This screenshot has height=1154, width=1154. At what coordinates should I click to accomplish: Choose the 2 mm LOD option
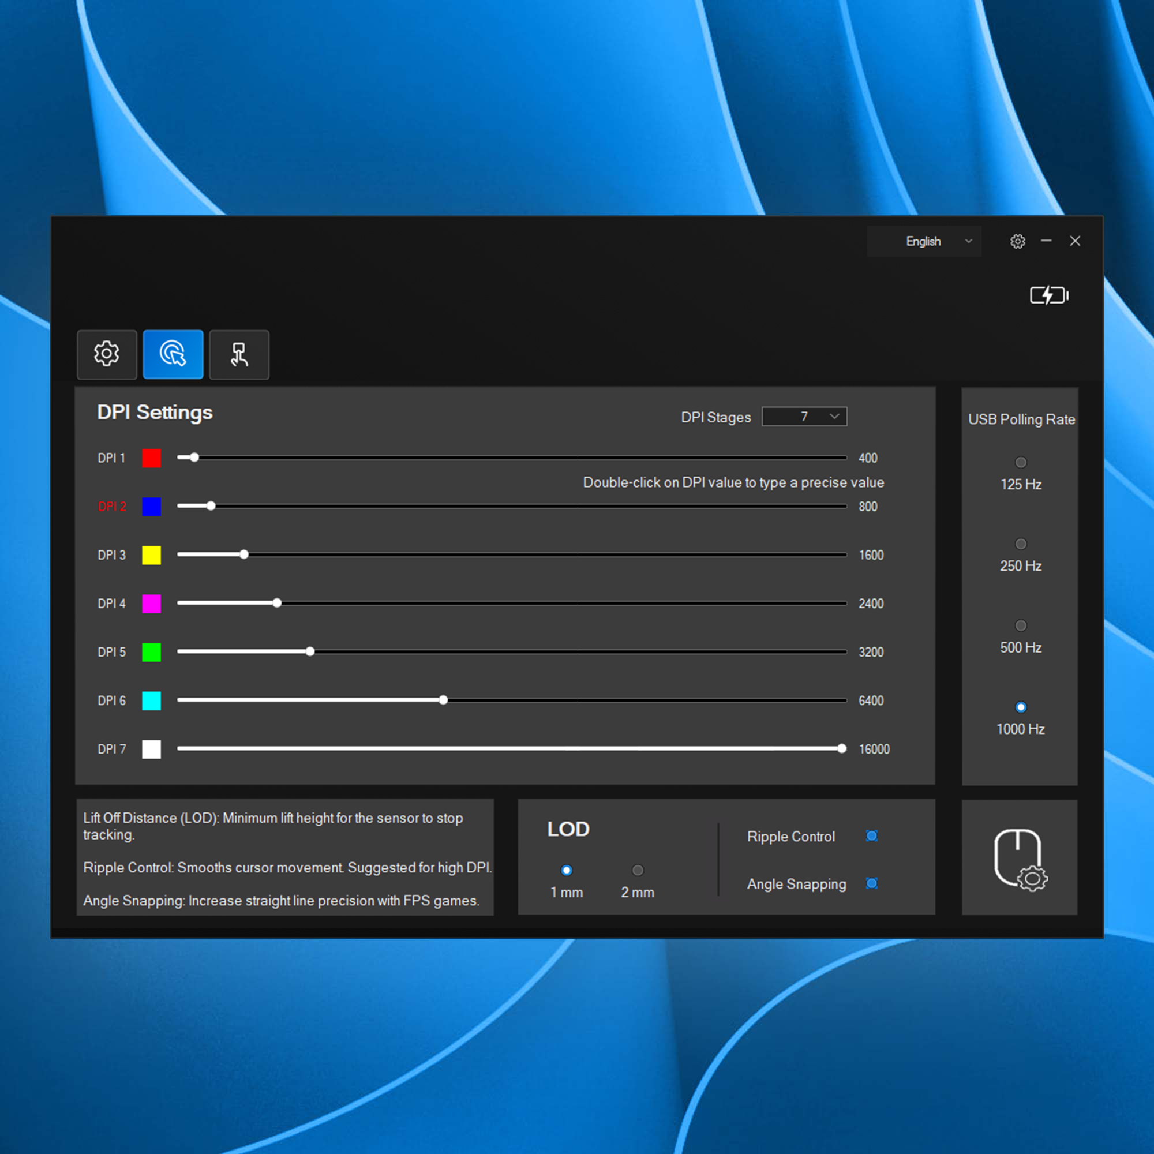(x=638, y=870)
